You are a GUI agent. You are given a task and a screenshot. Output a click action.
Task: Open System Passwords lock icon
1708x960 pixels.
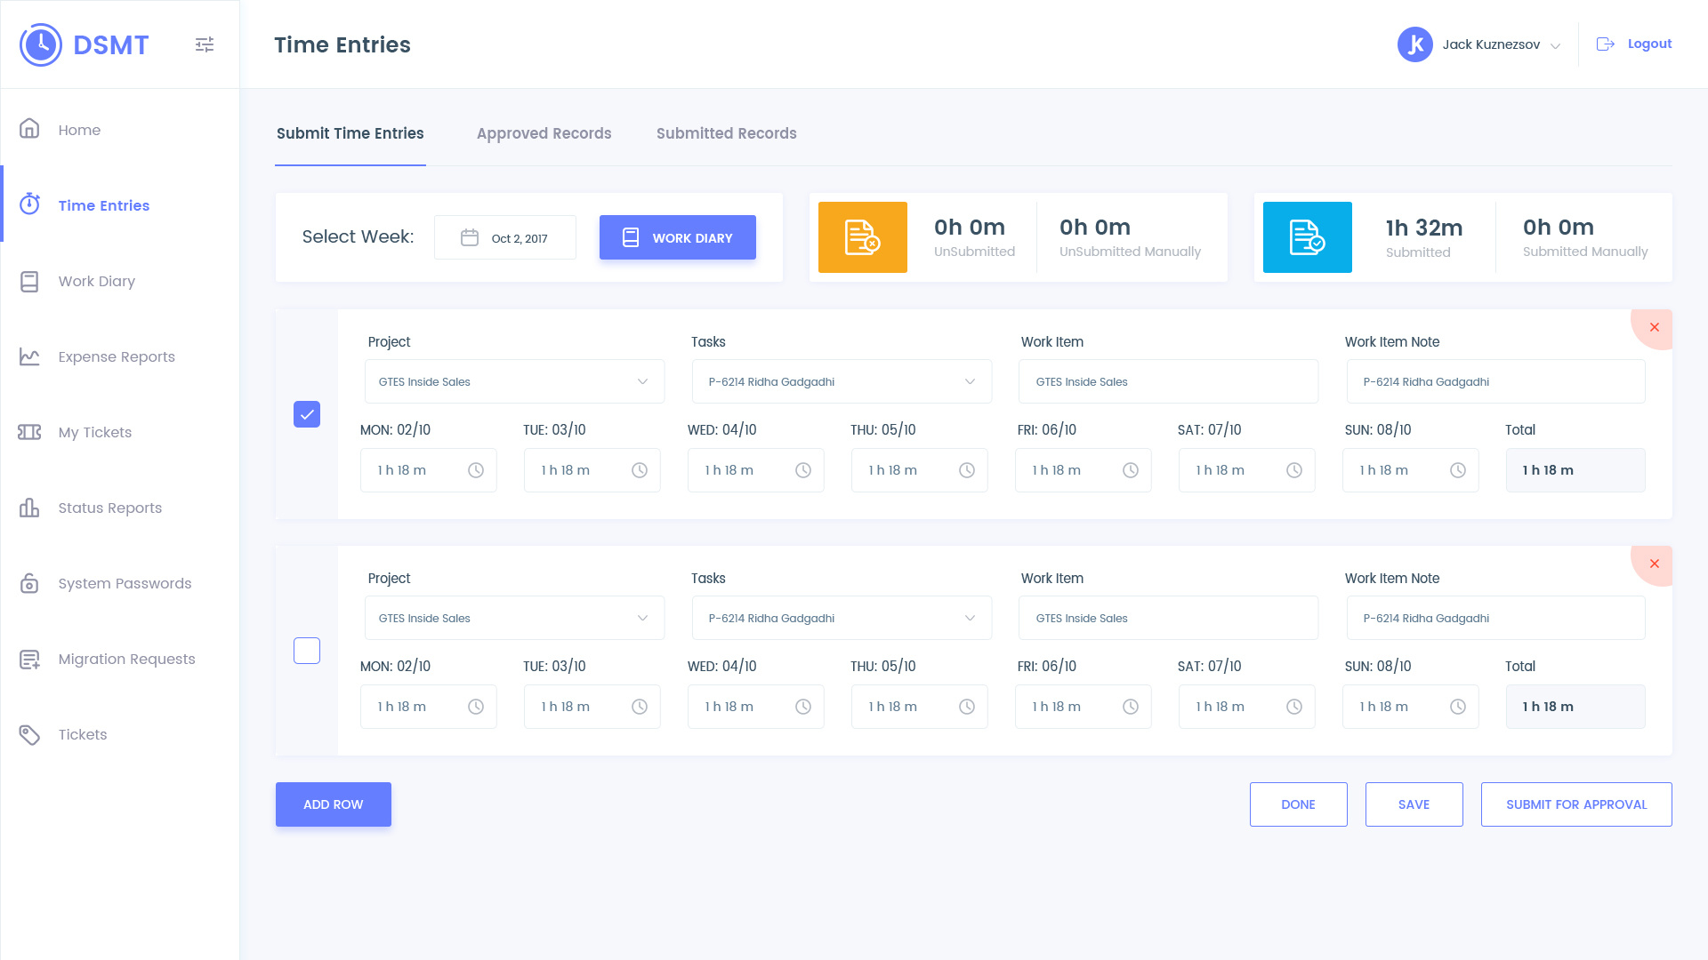29,583
